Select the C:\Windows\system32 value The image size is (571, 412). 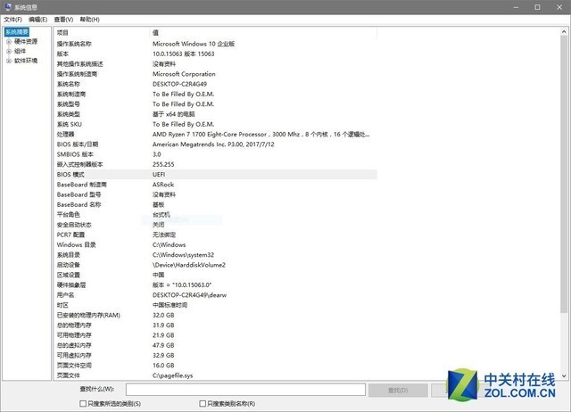tap(183, 255)
